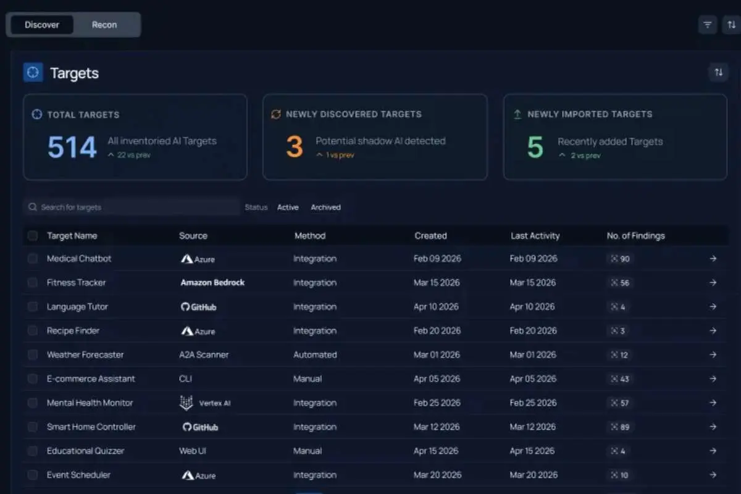Viewport: 741px width, 494px height.
Task: Check the Weather Forecaster row checkbox
Action: tap(33, 355)
